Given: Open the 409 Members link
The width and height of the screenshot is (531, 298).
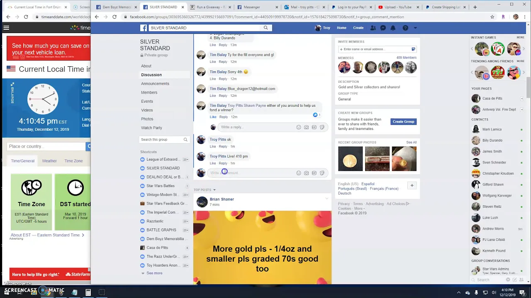Looking at the screenshot, I should [x=406, y=58].
